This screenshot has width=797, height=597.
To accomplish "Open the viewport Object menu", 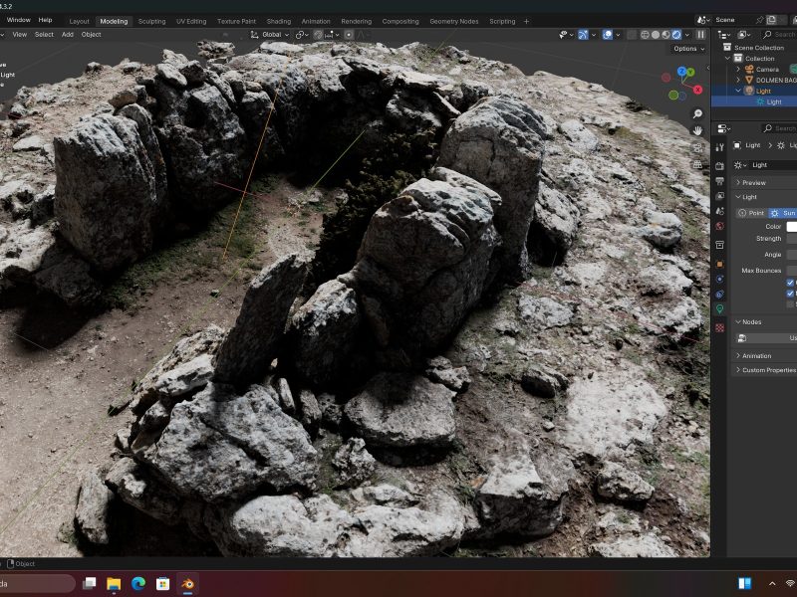I will click(x=91, y=35).
